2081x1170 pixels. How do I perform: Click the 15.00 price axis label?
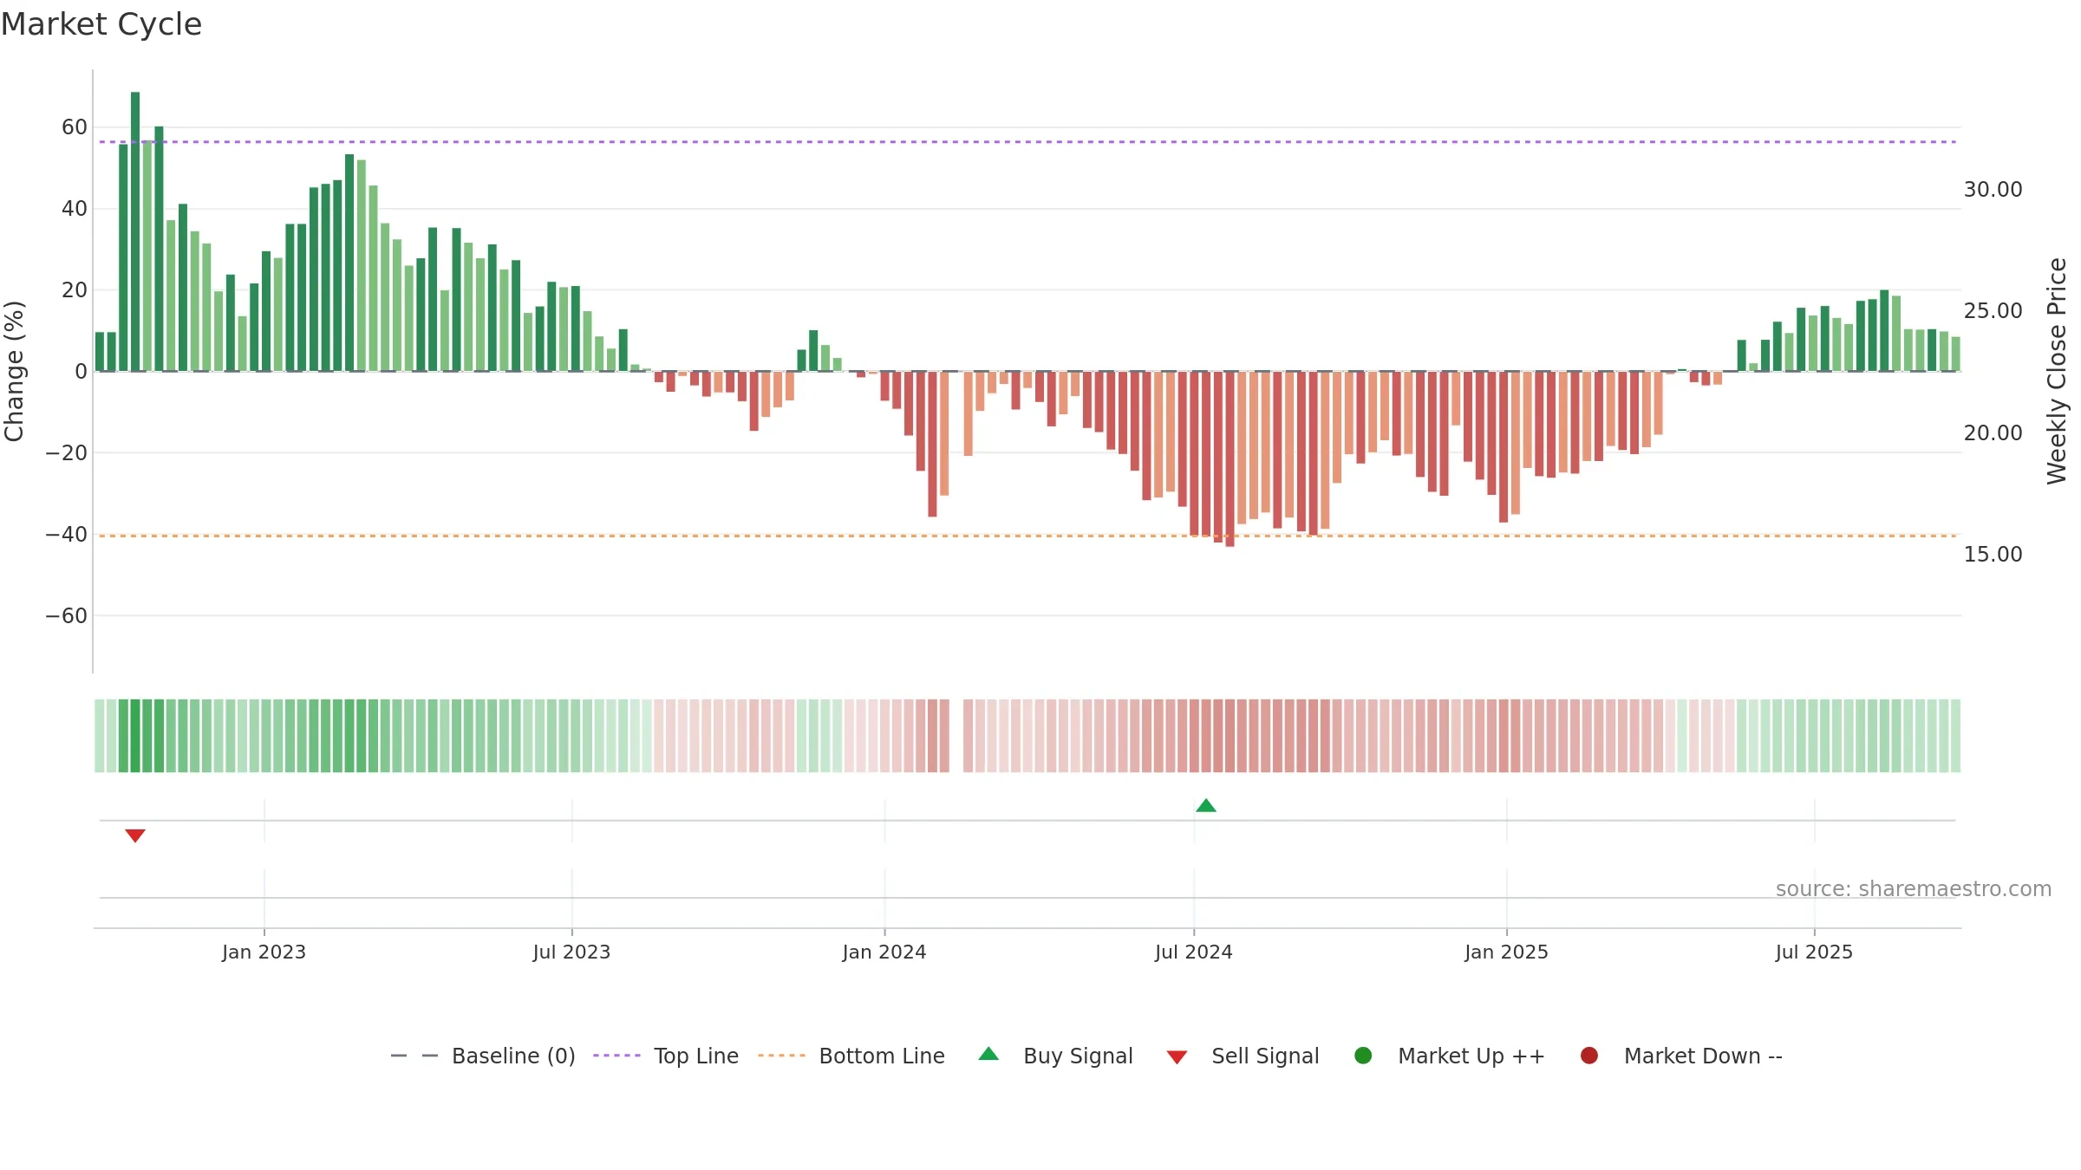(x=1993, y=554)
